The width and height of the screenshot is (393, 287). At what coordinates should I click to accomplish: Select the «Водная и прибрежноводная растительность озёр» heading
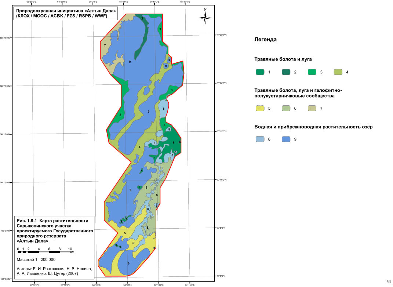pos(313,127)
